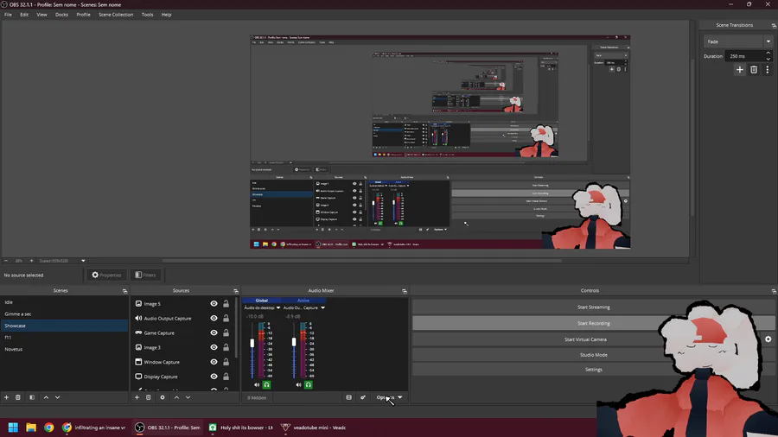Open Chrome from the taskbar
Screen dimensions: 778x437
pos(48,427)
